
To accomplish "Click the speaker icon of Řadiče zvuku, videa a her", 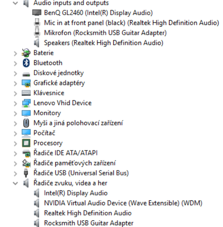I will coord(26,183).
